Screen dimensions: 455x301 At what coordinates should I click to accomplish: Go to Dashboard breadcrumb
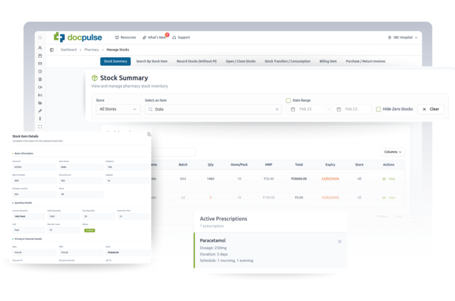[68, 50]
